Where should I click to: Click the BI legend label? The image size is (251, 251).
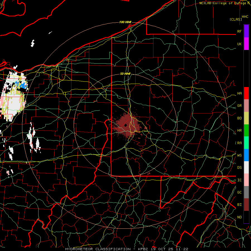click(x=239, y=205)
